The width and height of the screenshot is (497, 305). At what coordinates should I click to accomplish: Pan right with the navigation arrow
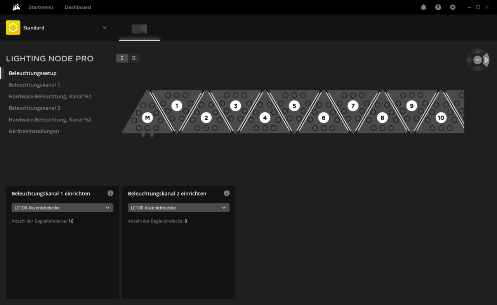487,60
